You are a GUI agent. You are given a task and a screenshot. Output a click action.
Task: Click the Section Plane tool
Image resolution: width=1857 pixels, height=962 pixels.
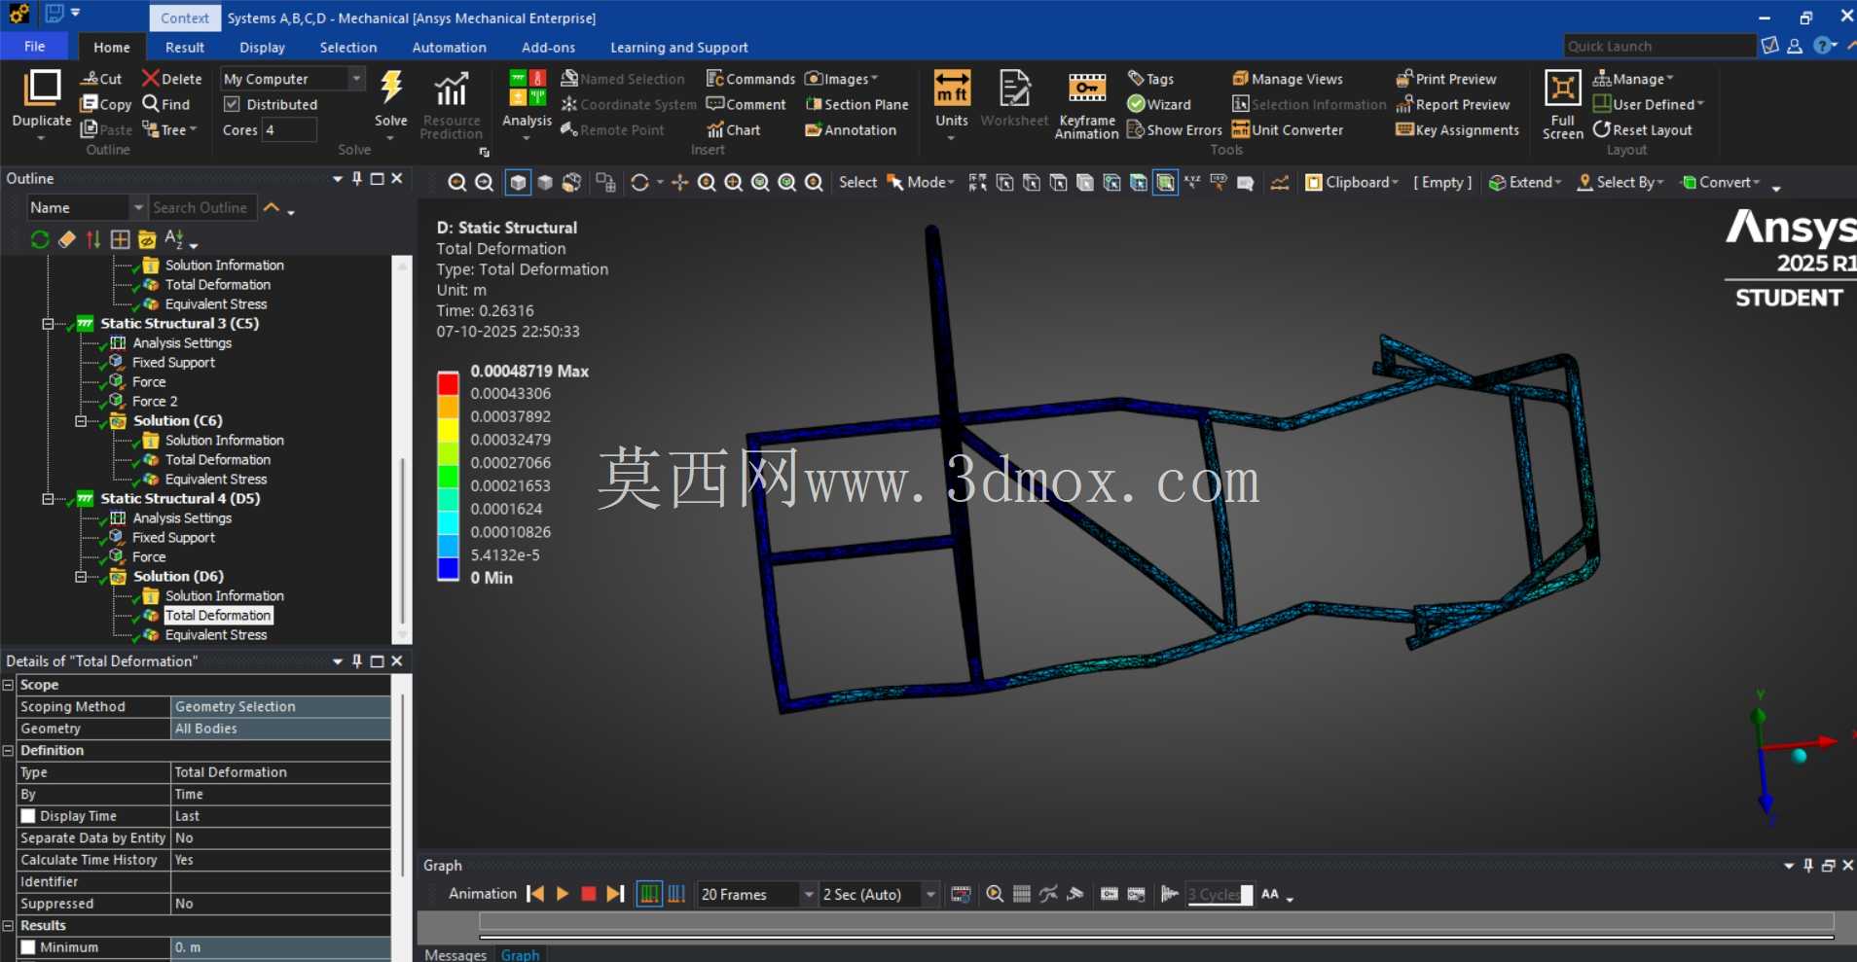click(x=856, y=104)
